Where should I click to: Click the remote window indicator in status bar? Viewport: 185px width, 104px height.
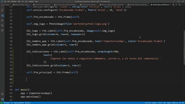click(x=1, y=103)
